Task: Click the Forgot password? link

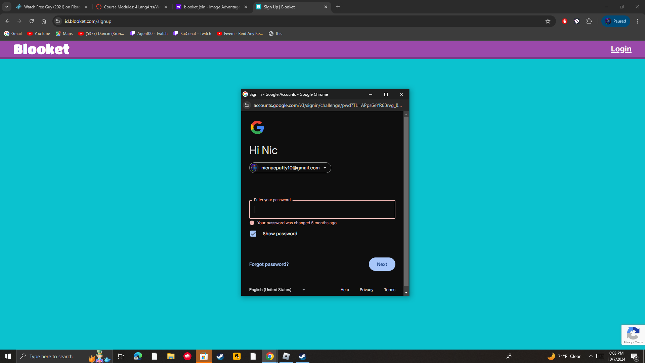Action: (x=269, y=264)
